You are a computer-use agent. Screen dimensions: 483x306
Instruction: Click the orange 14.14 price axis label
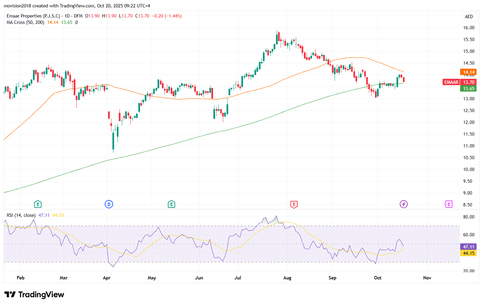coord(469,72)
